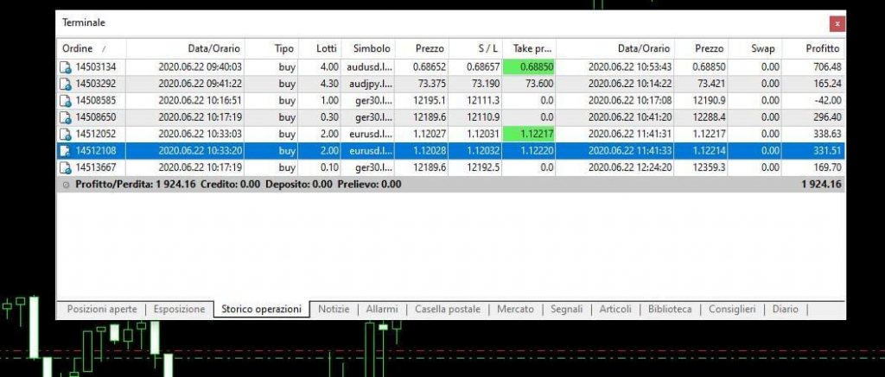Click the order icon for 14508650
The image size is (885, 377).
click(x=66, y=118)
